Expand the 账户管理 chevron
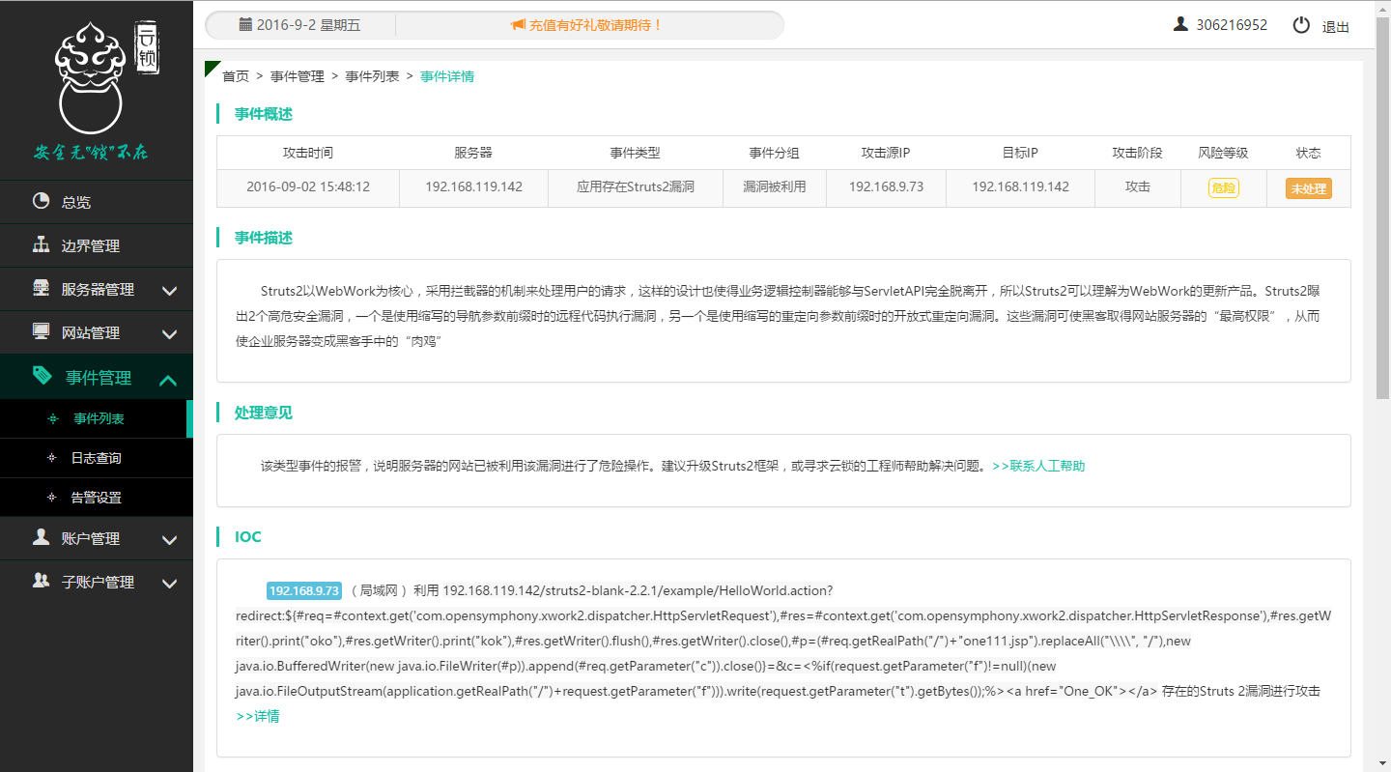This screenshot has width=1391, height=772. click(170, 539)
